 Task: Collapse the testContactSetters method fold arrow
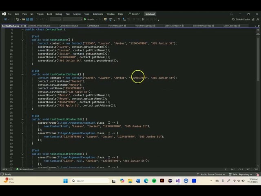tap(22, 74)
